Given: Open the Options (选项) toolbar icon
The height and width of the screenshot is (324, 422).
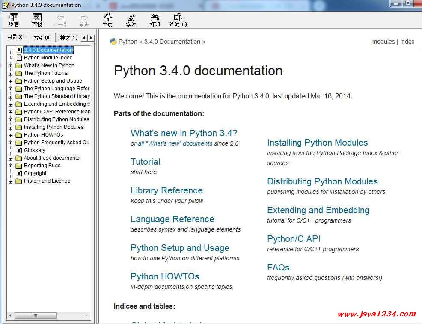Looking at the screenshot, I should coord(178,20).
